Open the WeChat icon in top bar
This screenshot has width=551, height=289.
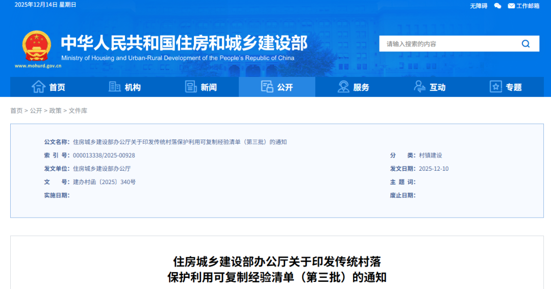(497, 6)
